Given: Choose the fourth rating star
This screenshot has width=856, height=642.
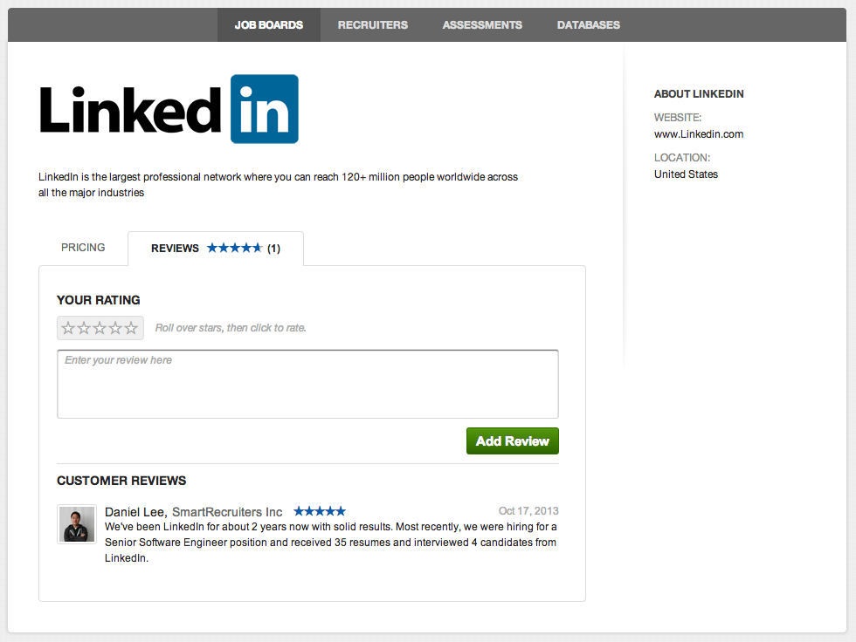Looking at the screenshot, I should click(115, 328).
